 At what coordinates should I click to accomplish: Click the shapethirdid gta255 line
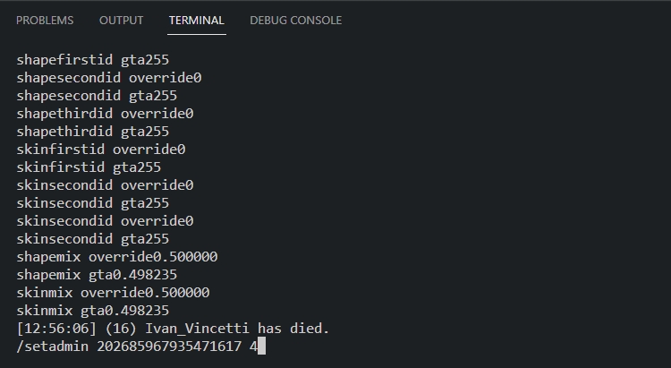point(92,132)
